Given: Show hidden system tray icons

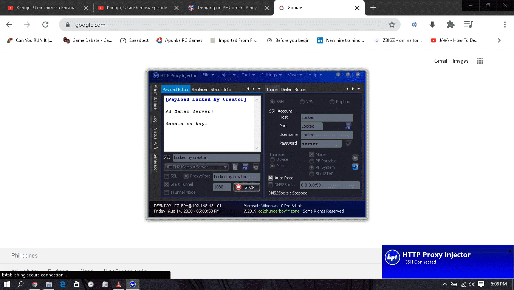Looking at the screenshot, I should tap(445, 284).
